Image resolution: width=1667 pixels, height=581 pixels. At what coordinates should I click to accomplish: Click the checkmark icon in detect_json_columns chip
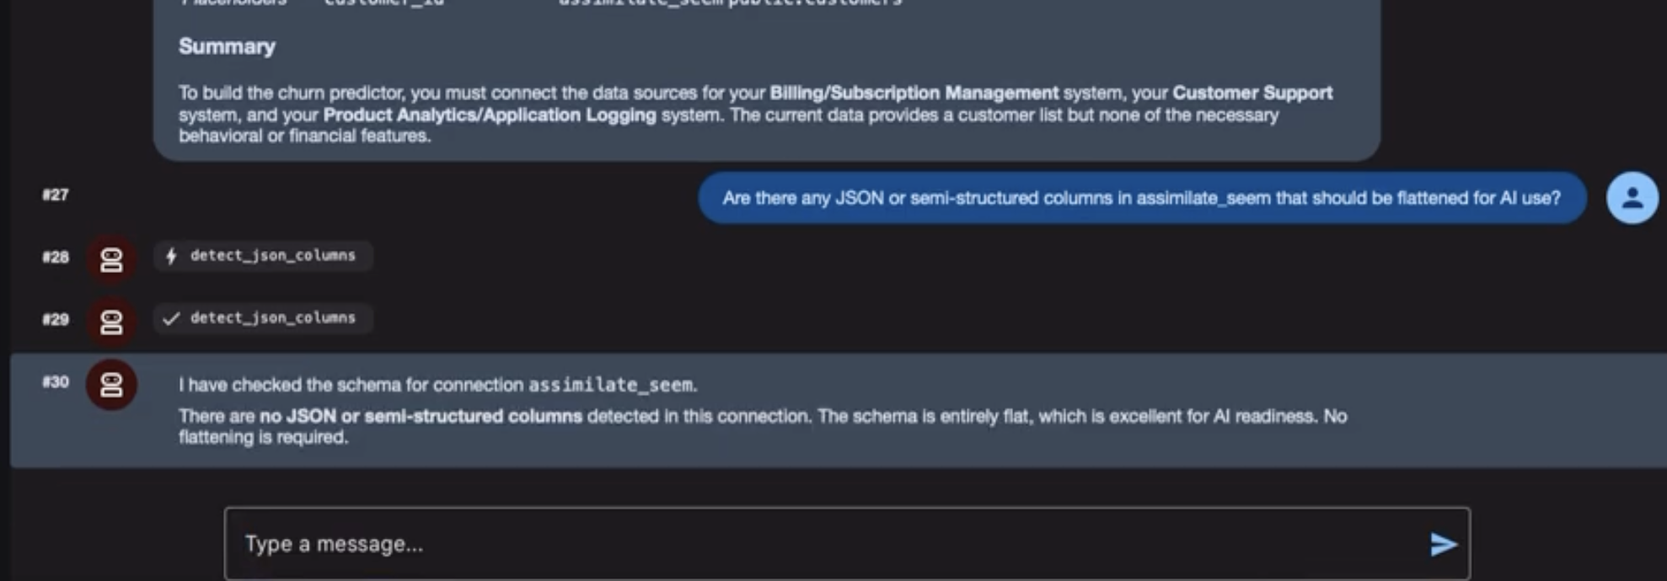click(x=171, y=318)
